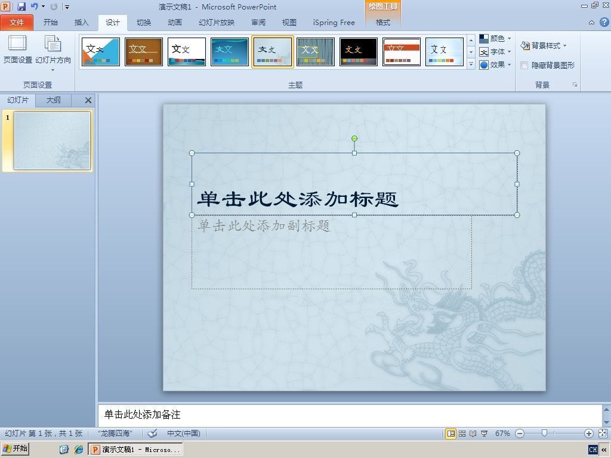Screen dimensions: 611x458
Task: Switch to Normal view icon
Action: (451, 434)
